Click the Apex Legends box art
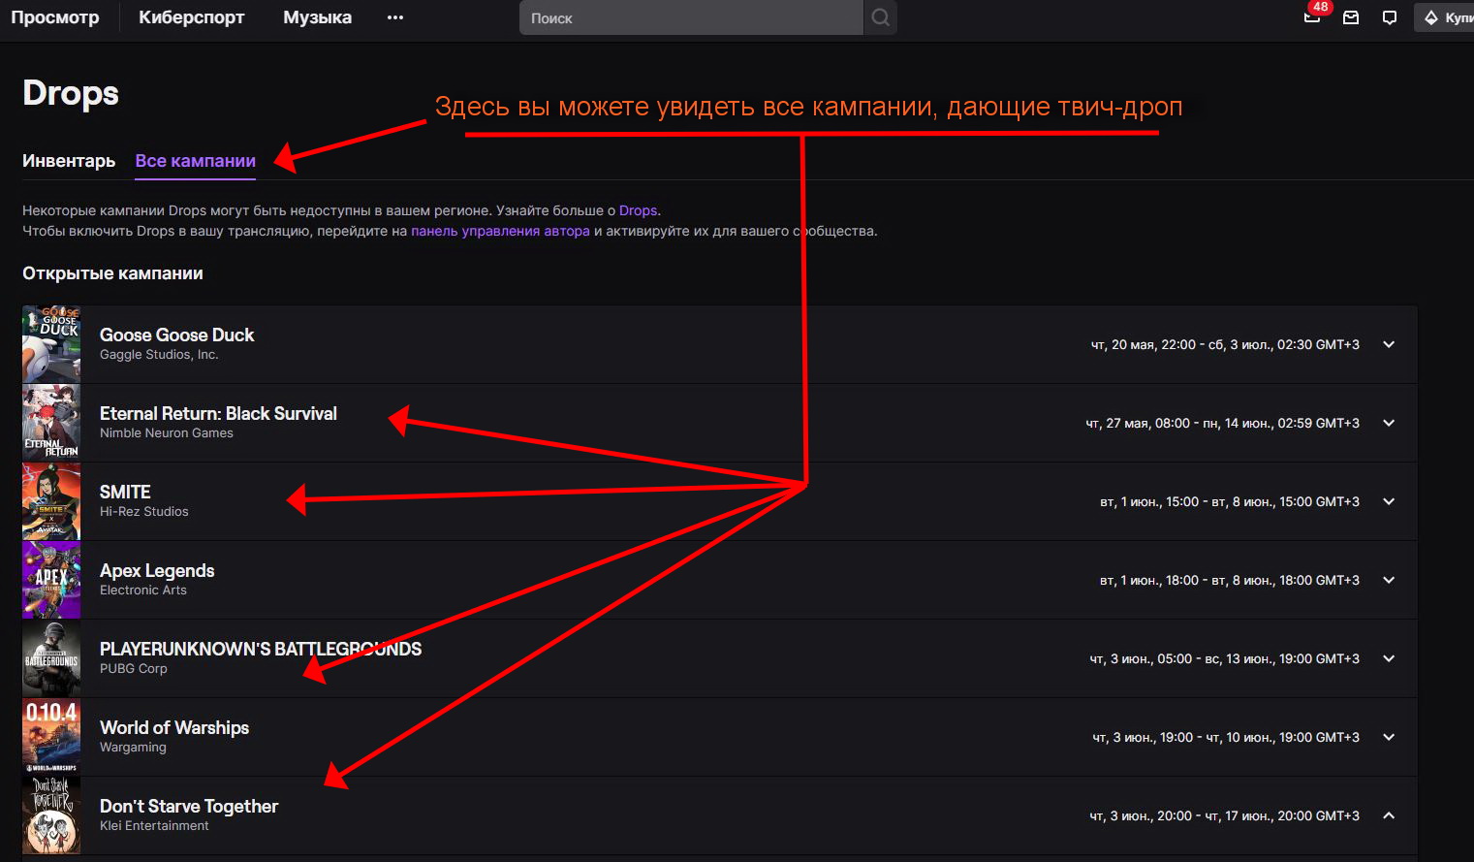The width and height of the screenshot is (1474, 862). (x=51, y=580)
